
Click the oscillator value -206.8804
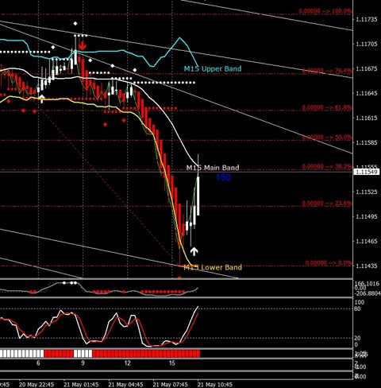(368, 293)
